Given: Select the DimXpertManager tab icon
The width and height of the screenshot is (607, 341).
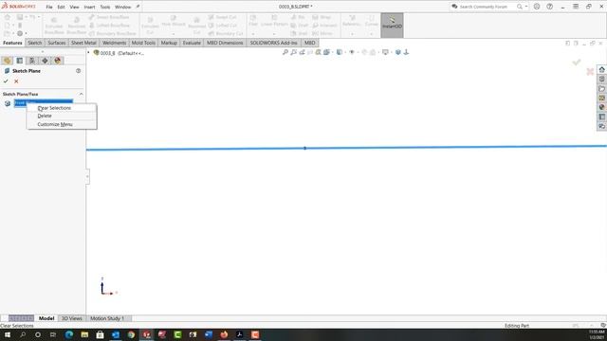Looking at the screenshot, I should pyautogui.click(x=45, y=61).
